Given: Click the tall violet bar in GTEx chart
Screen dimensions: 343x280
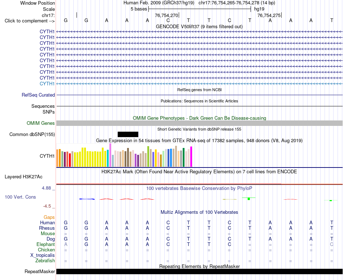Looking at the screenshot, I should point(110,155).
